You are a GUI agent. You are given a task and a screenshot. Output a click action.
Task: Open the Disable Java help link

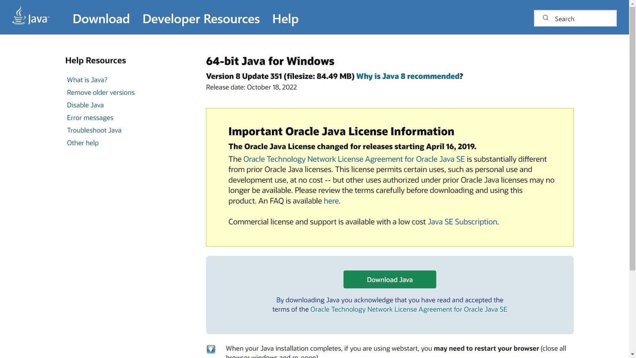click(x=85, y=105)
